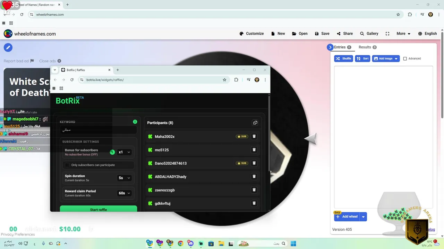The image size is (444, 249).
Task: Click Add wheel button
Action: tap(347, 217)
